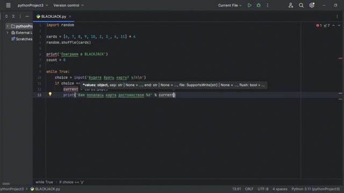Click the 'while True' breadcrumb
This screenshot has height=193, width=344.
tap(44, 182)
